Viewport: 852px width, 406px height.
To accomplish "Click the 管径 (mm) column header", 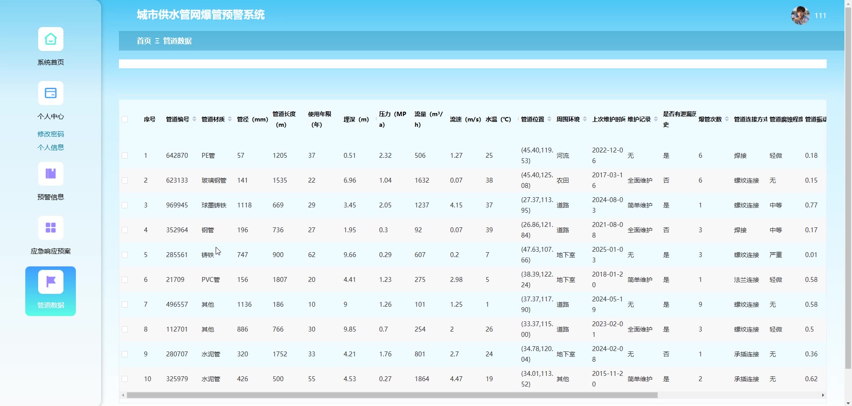I will [252, 119].
